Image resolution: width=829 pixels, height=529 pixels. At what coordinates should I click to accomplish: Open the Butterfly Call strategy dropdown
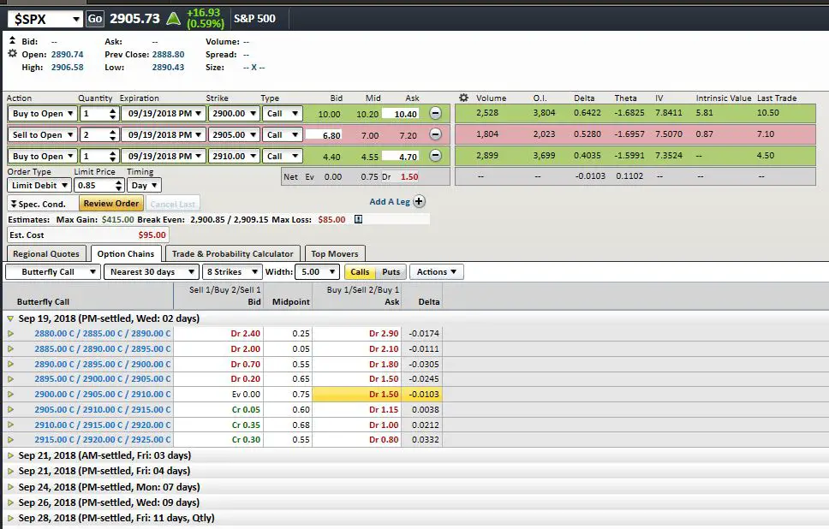pyautogui.click(x=53, y=271)
